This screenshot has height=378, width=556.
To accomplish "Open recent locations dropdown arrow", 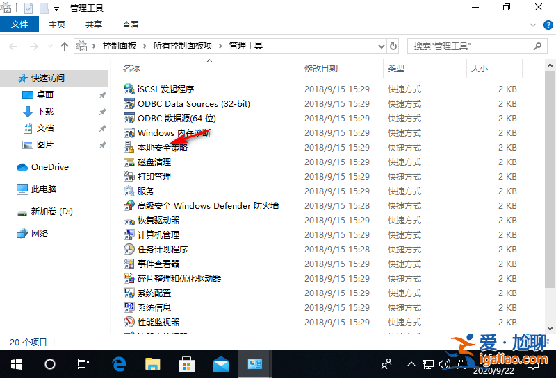I will point(50,46).
